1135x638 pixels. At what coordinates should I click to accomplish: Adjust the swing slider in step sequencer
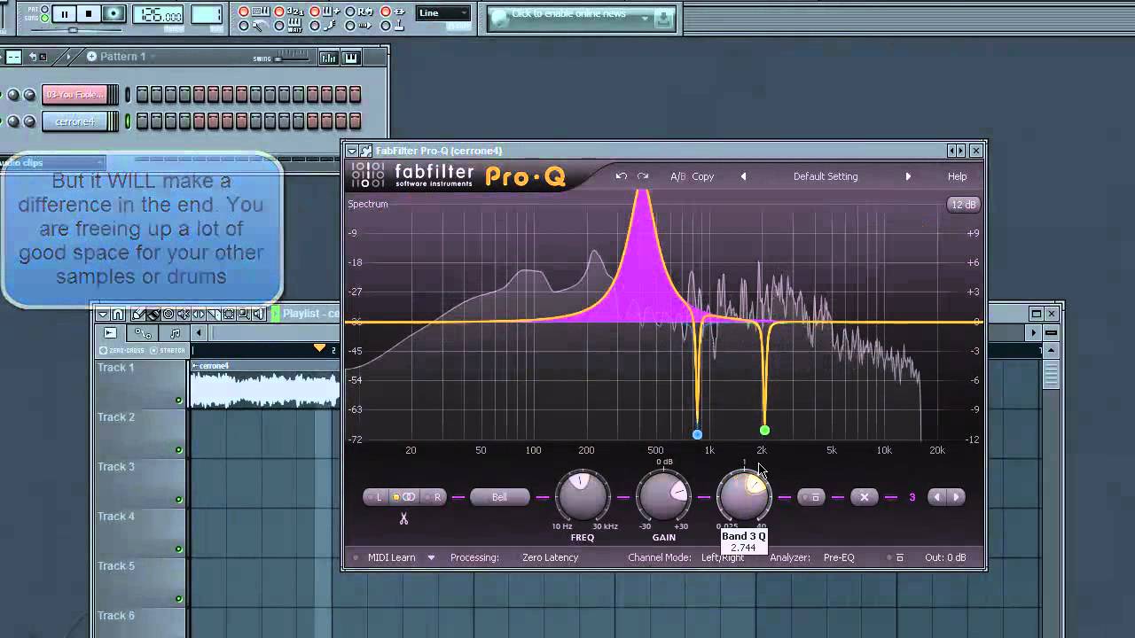point(293,57)
